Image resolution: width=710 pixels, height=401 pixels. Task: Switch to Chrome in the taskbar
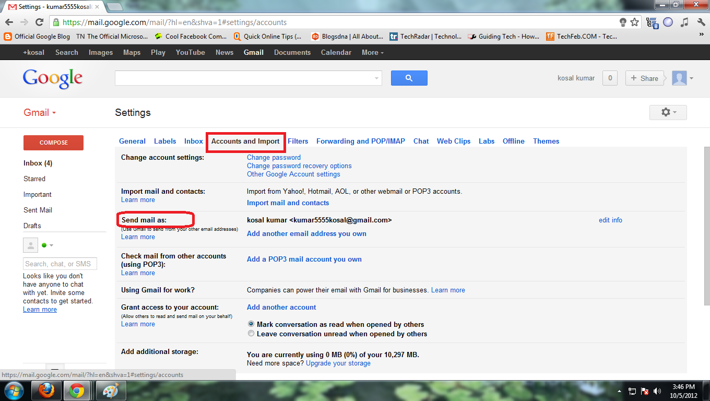[x=77, y=391]
